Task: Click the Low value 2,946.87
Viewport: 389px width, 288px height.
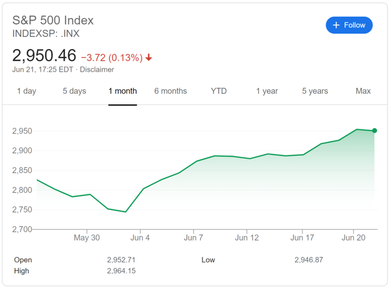Action: (x=308, y=260)
